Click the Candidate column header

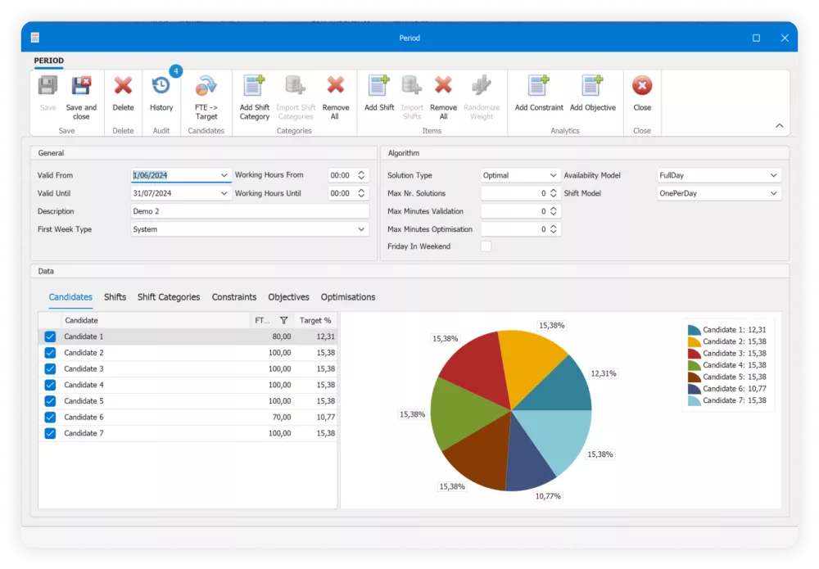(155, 320)
